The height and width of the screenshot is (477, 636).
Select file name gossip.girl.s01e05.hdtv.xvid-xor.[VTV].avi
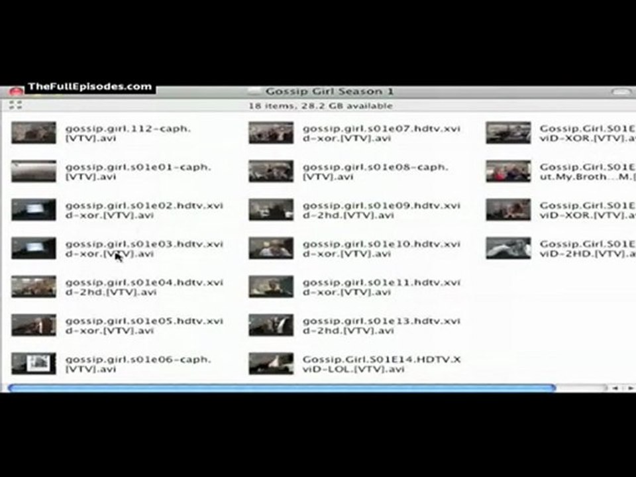click(144, 326)
